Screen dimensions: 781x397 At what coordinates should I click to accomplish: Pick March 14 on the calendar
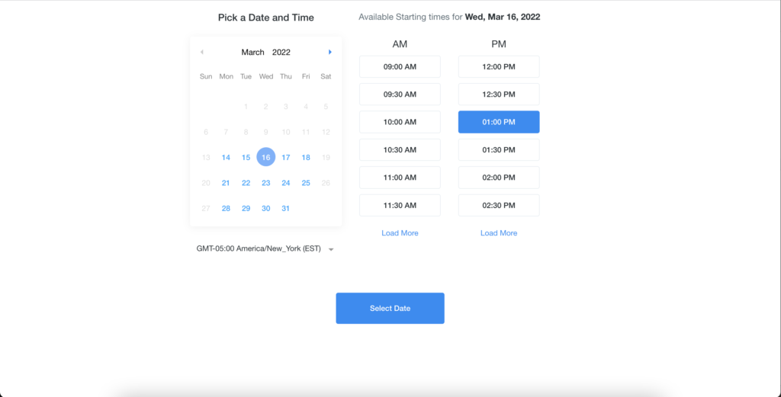(226, 157)
